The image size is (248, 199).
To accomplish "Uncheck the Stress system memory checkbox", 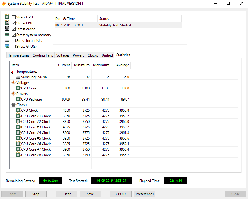I will point(14,35).
